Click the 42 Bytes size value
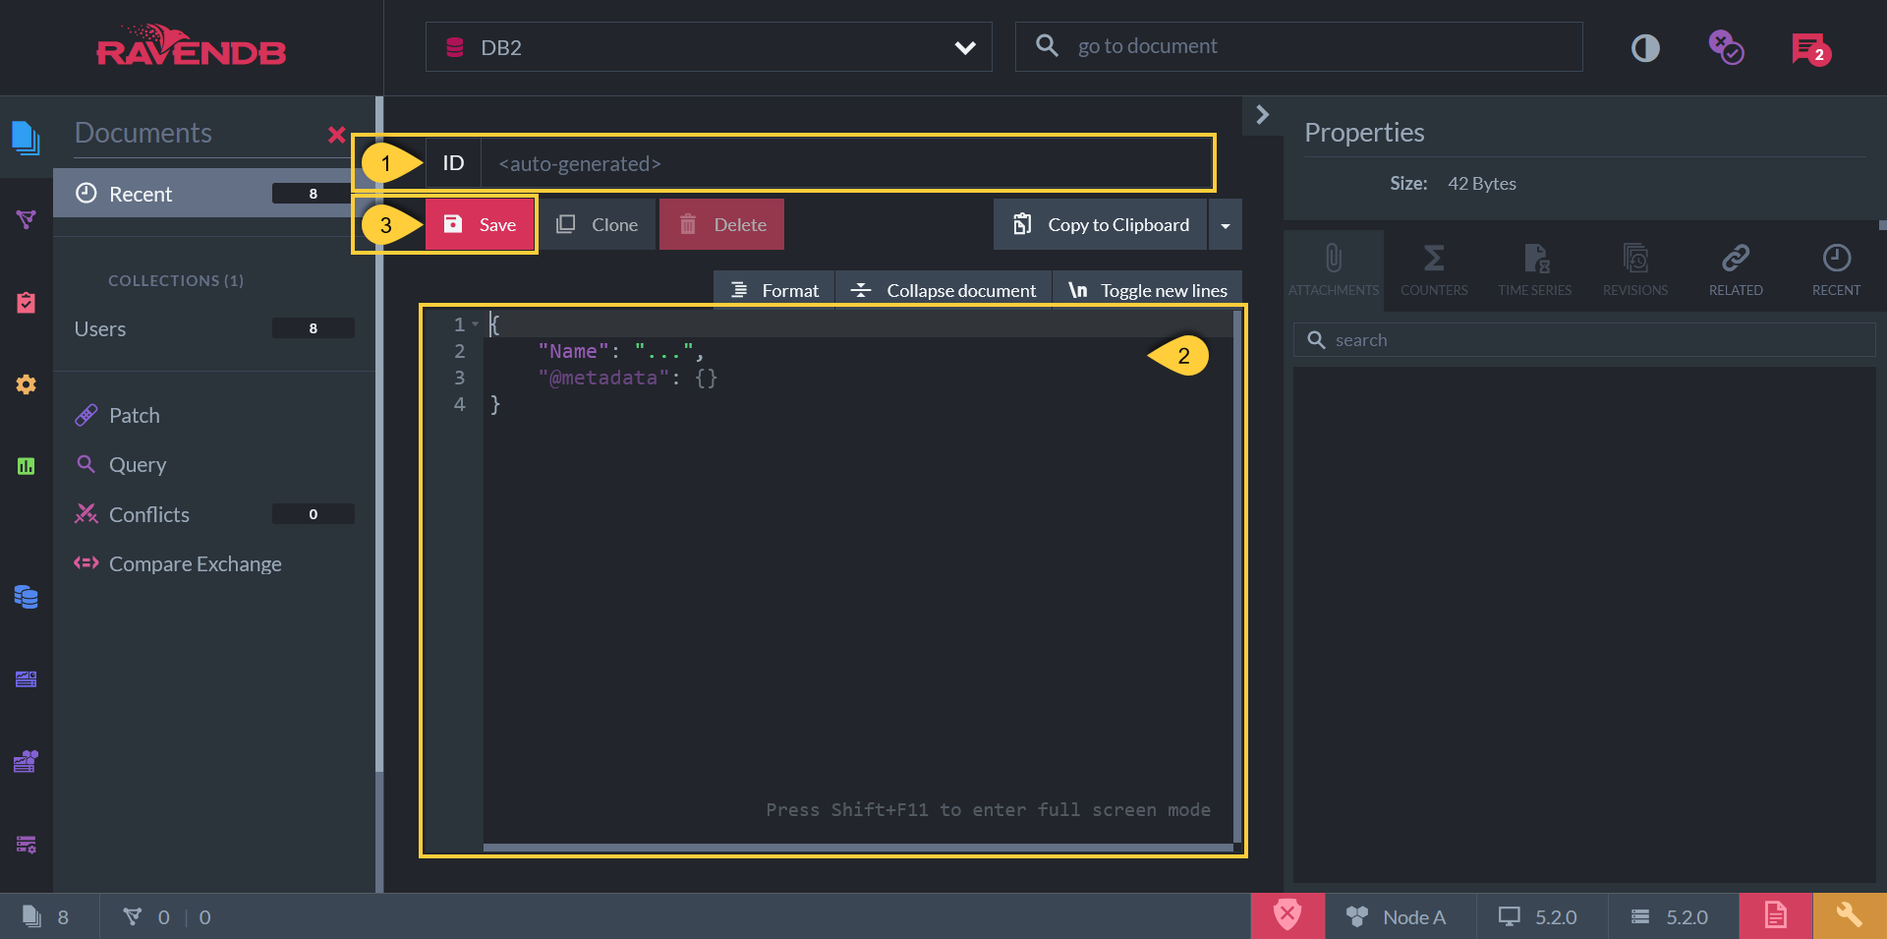 click(x=1481, y=184)
